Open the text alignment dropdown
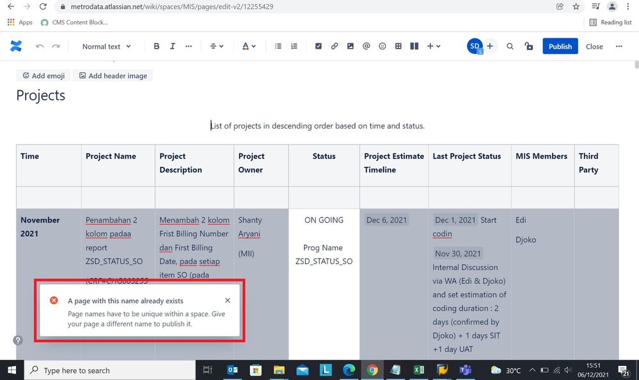This screenshot has height=380, width=639. click(x=216, y=46)
